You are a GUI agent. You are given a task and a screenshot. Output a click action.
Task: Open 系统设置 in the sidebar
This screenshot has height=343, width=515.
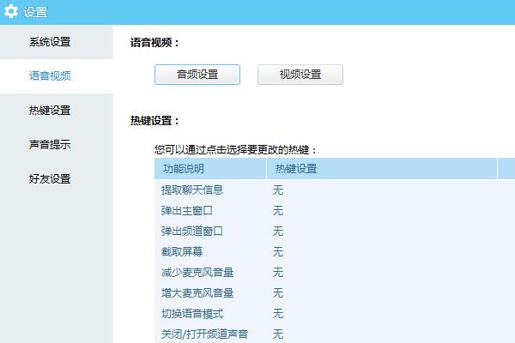[x=57, y=42]
